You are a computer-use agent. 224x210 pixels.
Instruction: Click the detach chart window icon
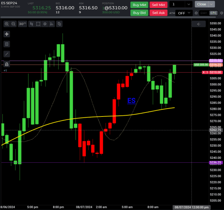pos(59,24)
